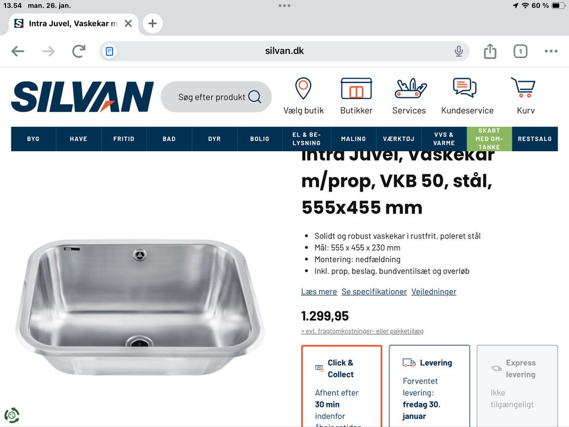This screenshot has height=427, width=569.
Task: Open a new tab with plus button
Action: tap(152, 23)
